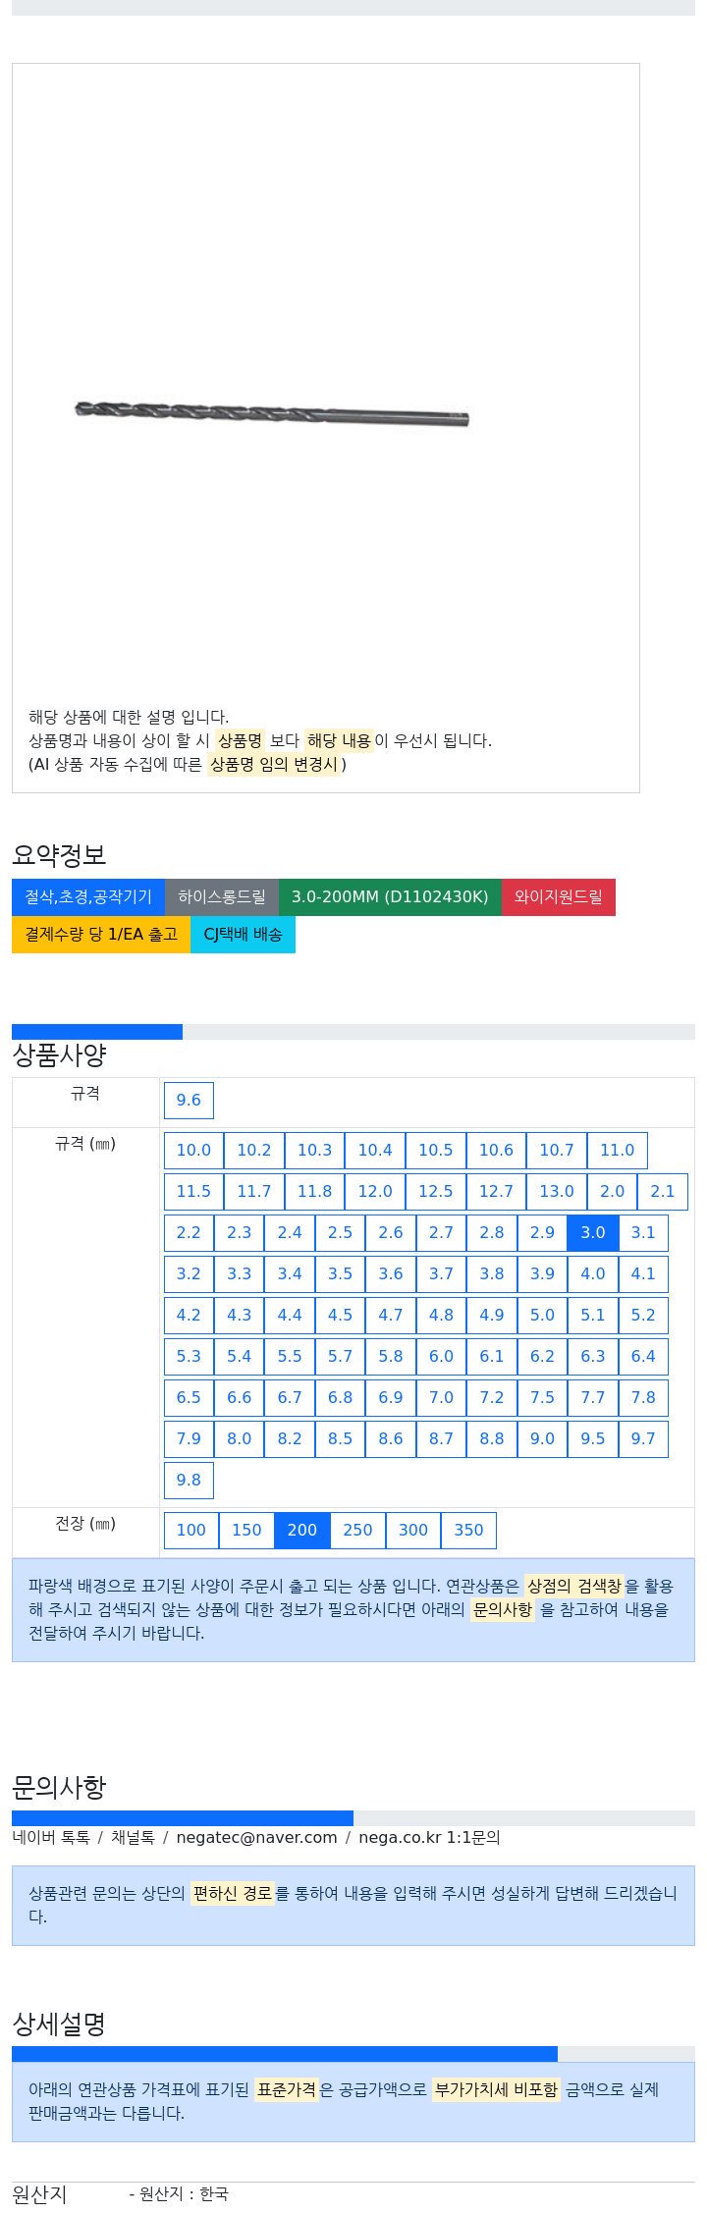Open the nega.co.kr 1:1문의 inquiry text
Viewport: 707px width, 2214px height.
point(429,1838)
